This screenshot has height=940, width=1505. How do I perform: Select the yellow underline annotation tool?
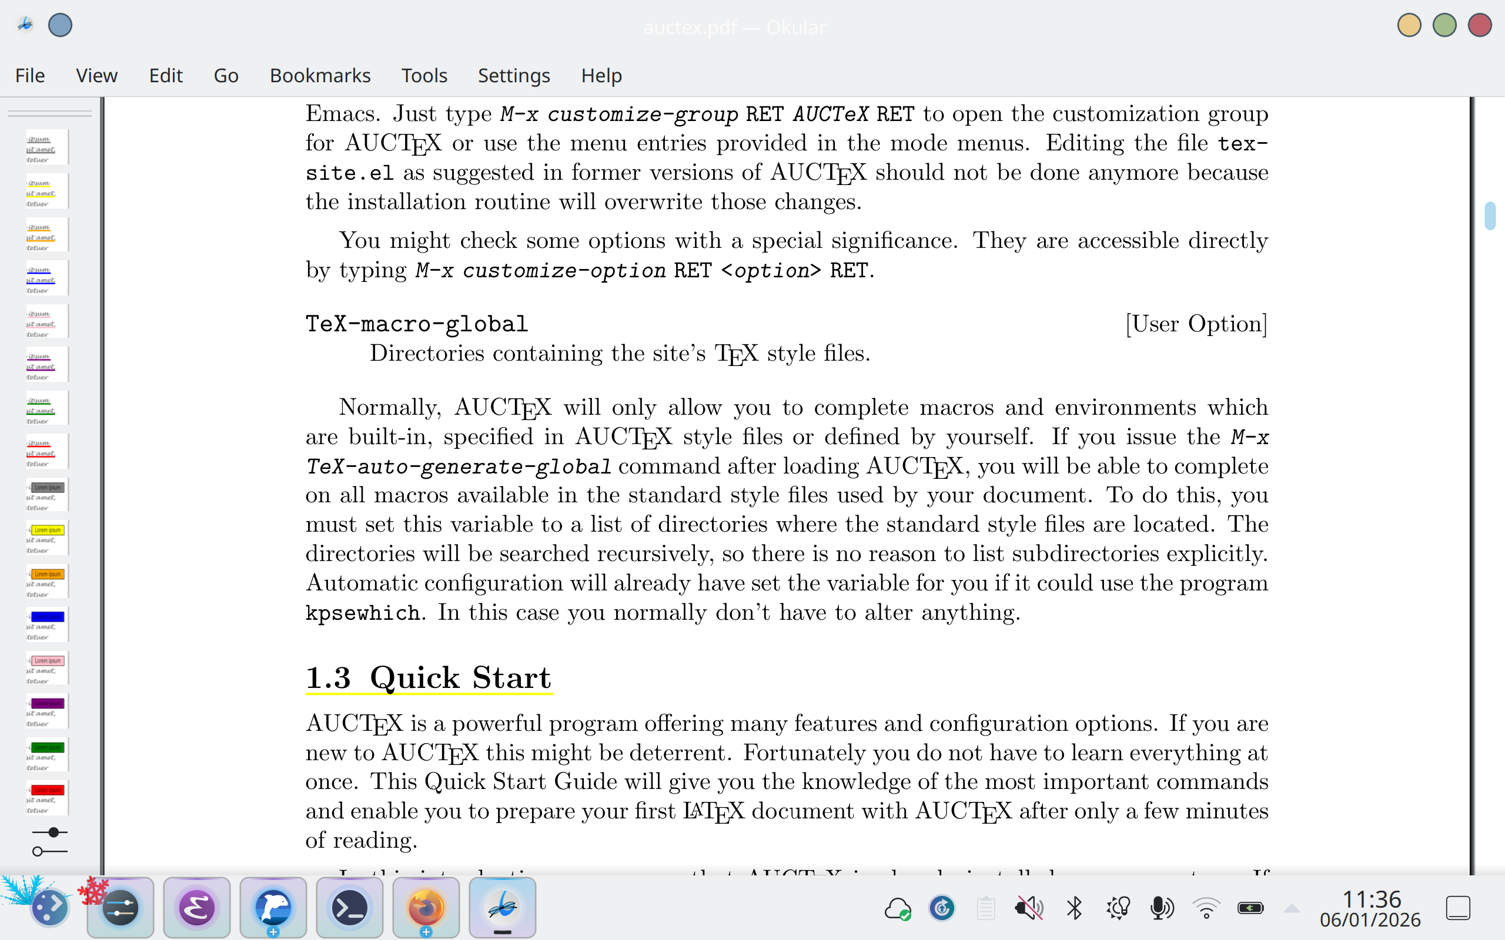coord(46,192)
